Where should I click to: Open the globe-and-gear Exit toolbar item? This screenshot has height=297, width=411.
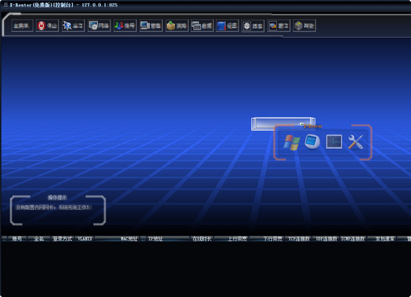(73, 25)
